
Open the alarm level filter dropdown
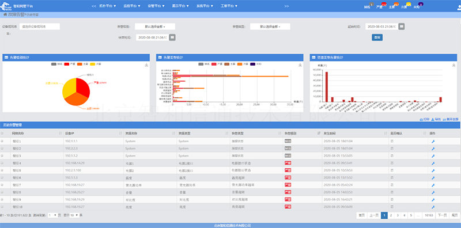155,26
